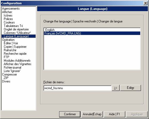Open the ZIP compression settings
The image size is (149, 119).
(x=6, y=78)
